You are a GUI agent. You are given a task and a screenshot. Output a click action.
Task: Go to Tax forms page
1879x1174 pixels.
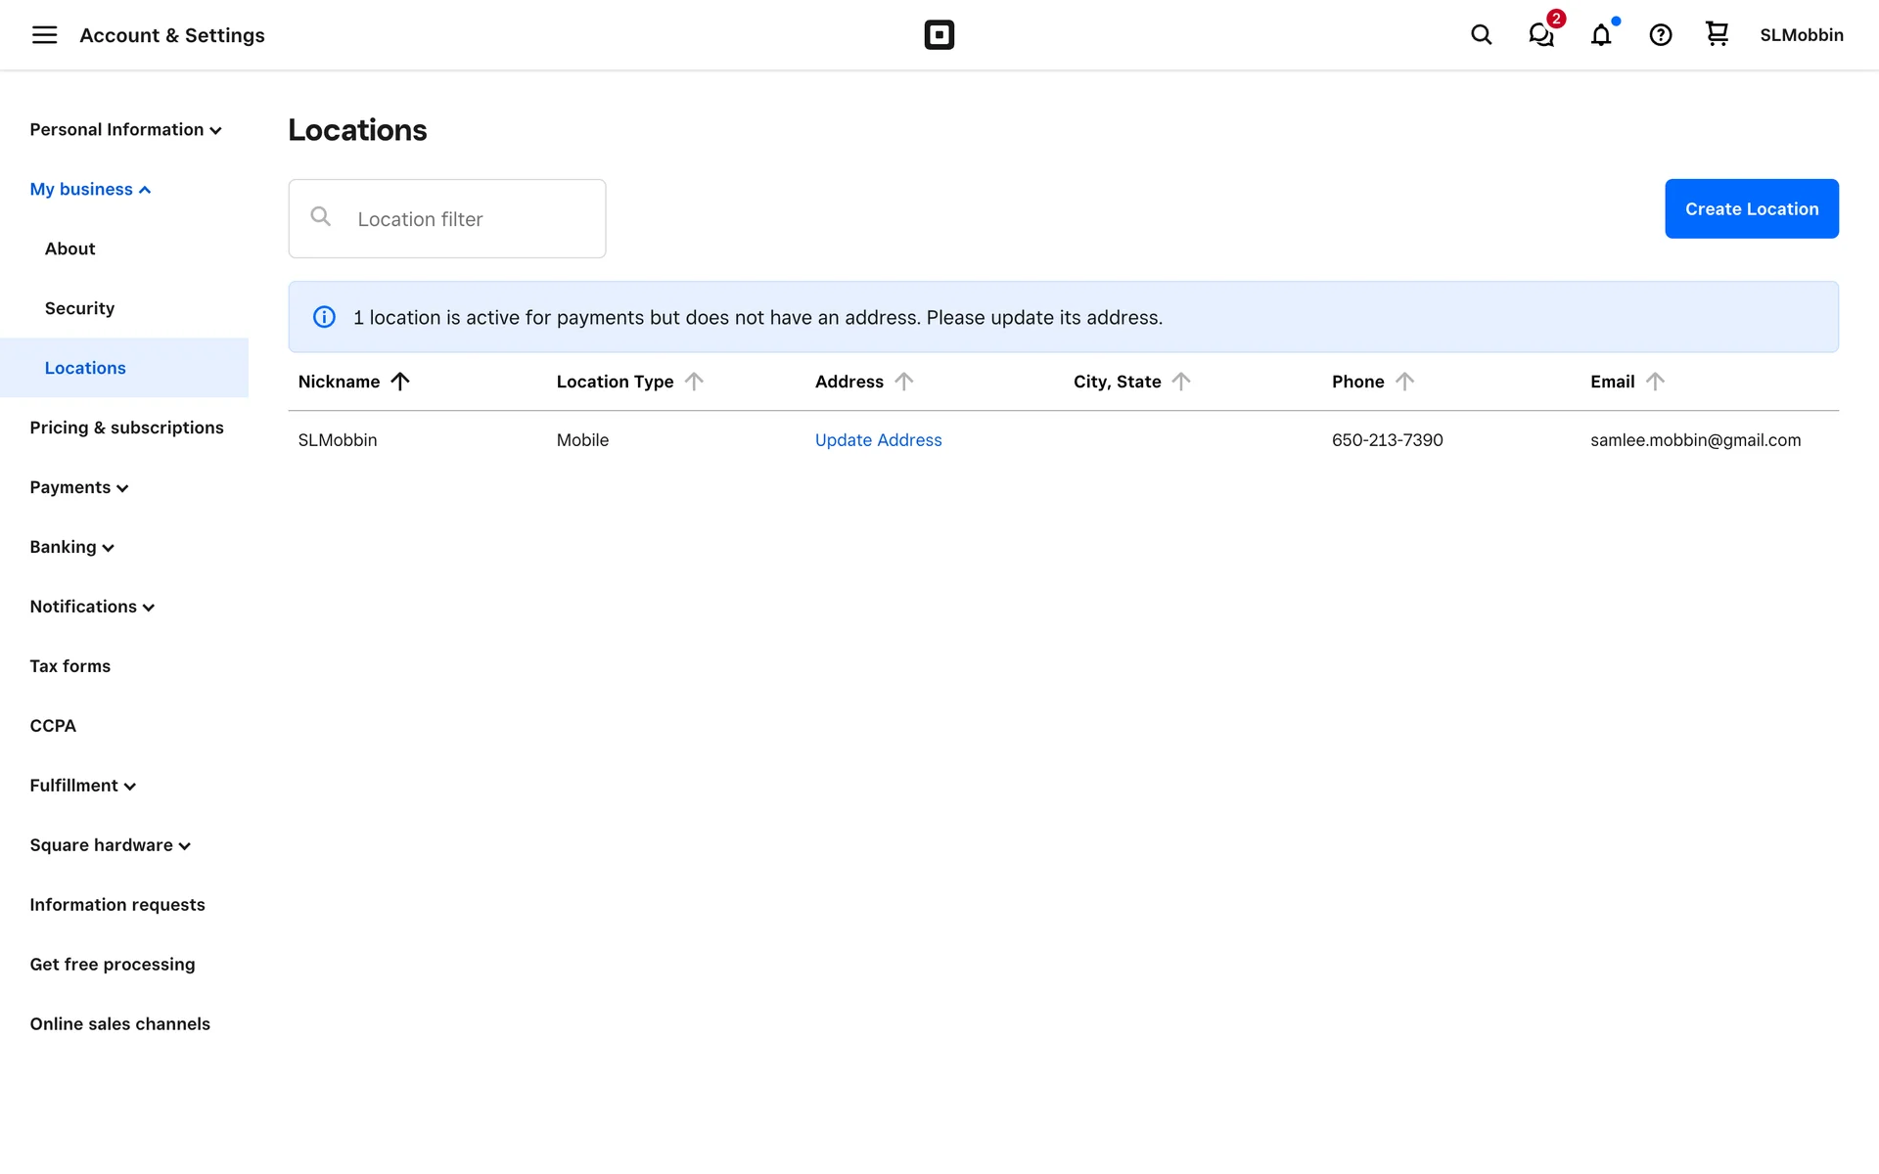point(69,666)
